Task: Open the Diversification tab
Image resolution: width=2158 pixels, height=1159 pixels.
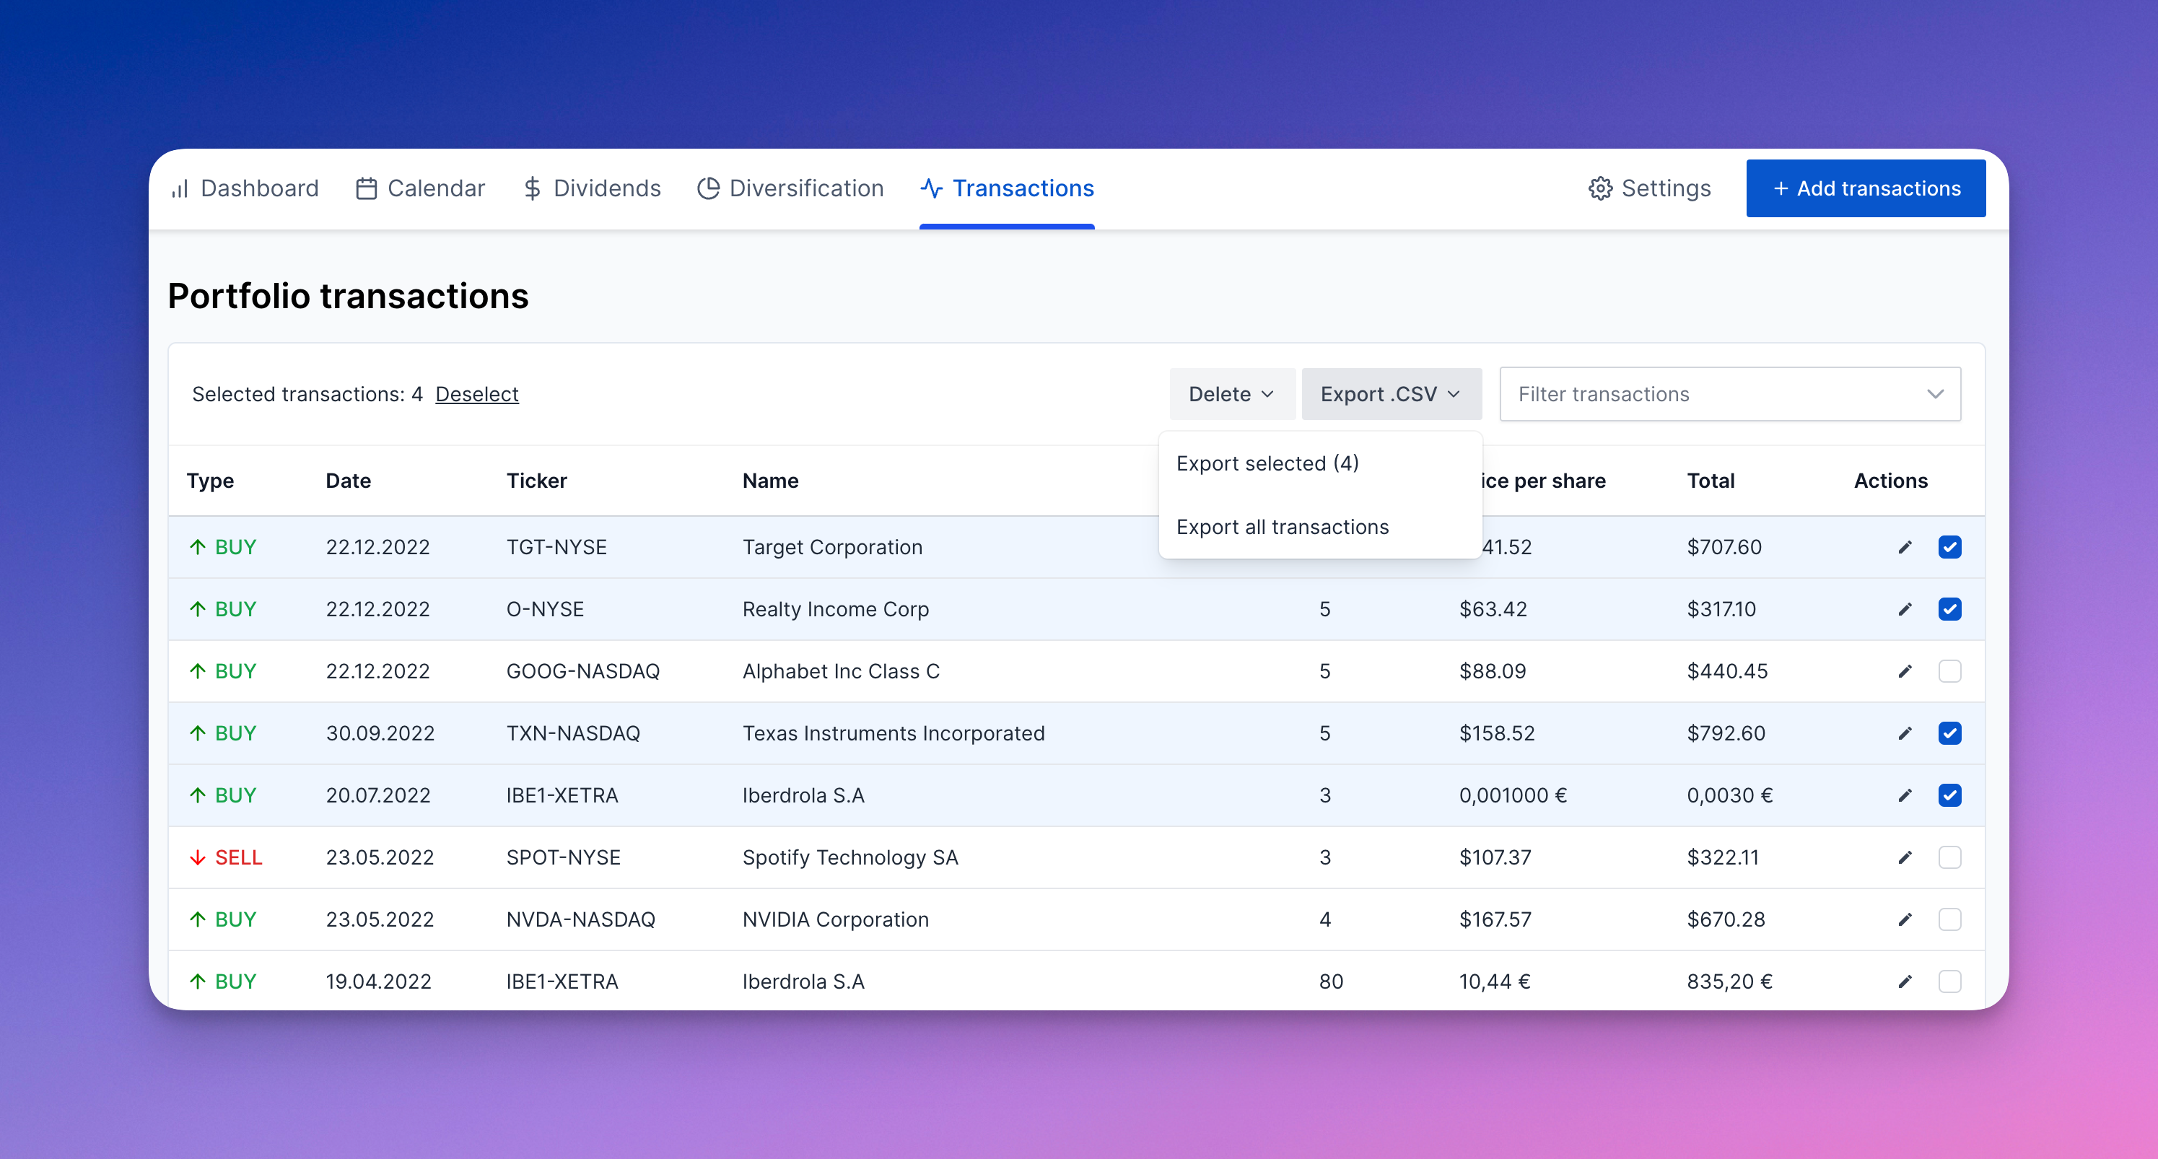Action: [790, 188]
